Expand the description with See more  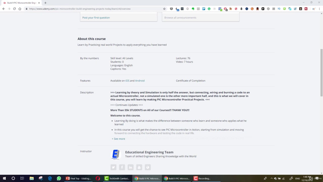point(118,139)
